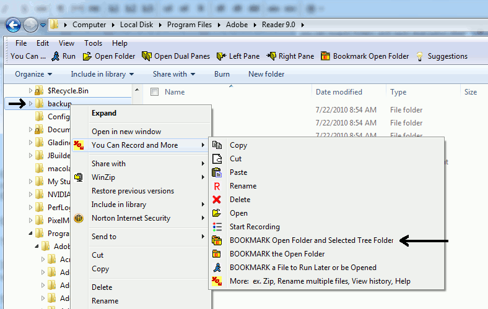
Task: Click the Burn button
Action: point(222,74)
